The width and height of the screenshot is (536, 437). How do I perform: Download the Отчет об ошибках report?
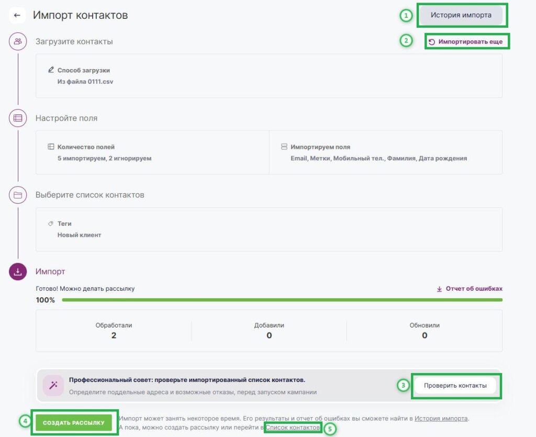tap(470, 289)
